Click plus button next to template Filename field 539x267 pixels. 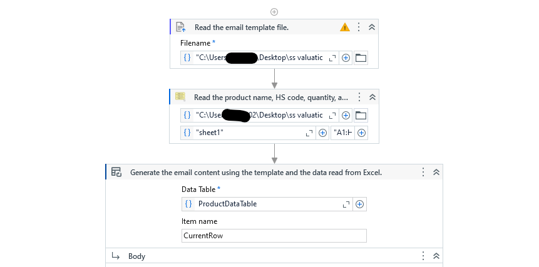pyautogui.click(x=346, y=58)
